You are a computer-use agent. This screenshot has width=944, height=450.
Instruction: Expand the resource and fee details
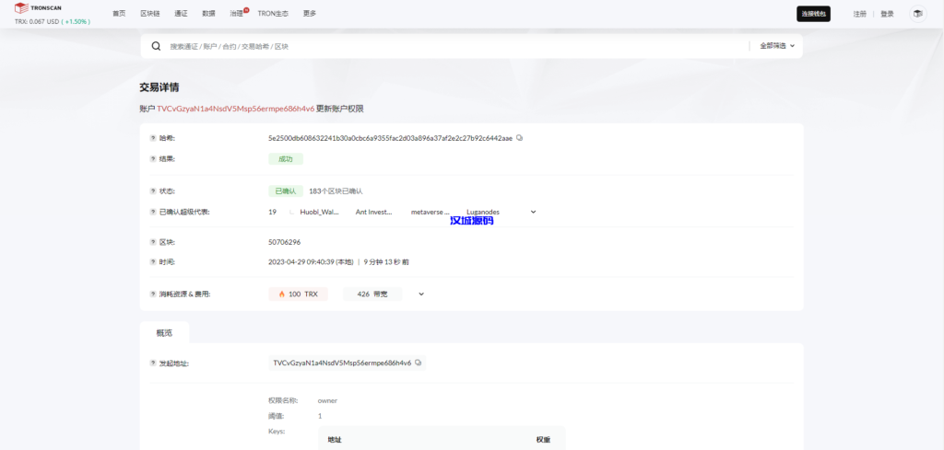pyautogui.click(x=421, y=294)
